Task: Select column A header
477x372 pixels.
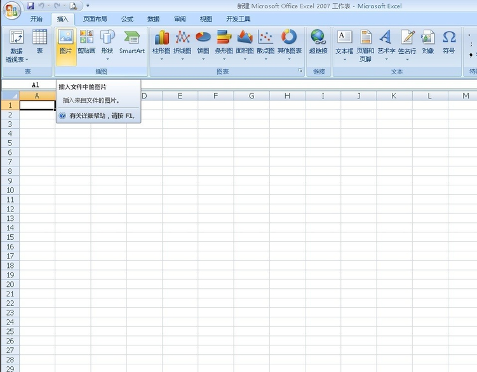Action: point(37,96)
